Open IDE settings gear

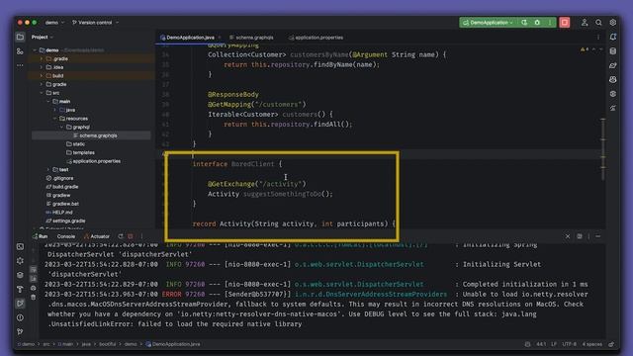coord(613,23)
